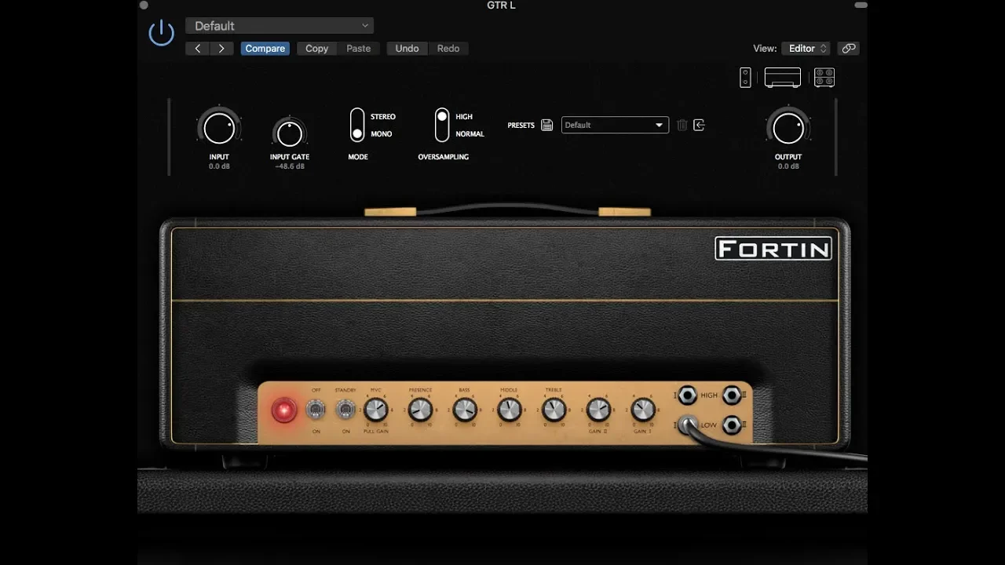Select the HIGH I input jack
Viewport: 1005px width, 565px height.
(x=688, y=395)
